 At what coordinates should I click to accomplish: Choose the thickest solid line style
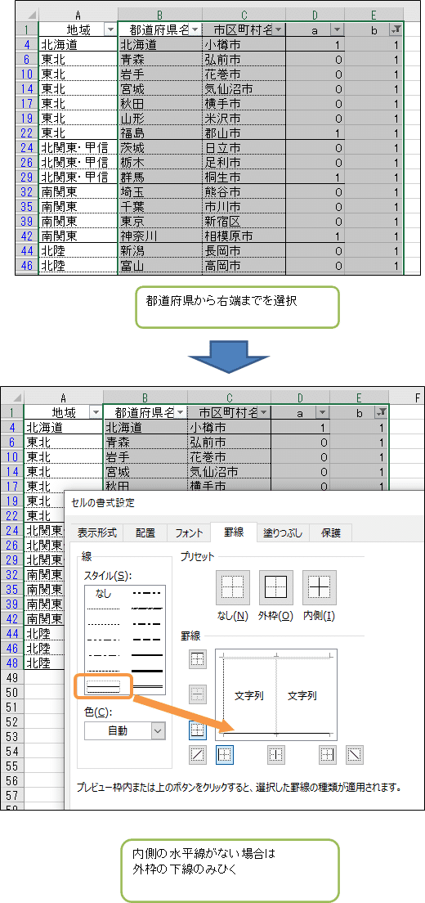click(x=146, y=671)
